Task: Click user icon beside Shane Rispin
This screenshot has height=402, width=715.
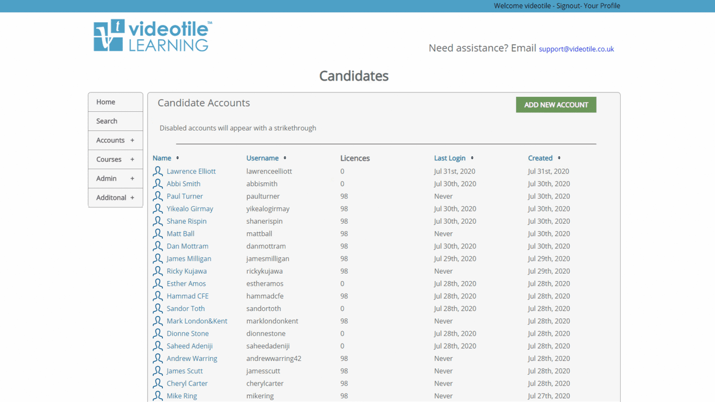Action: 158,221
